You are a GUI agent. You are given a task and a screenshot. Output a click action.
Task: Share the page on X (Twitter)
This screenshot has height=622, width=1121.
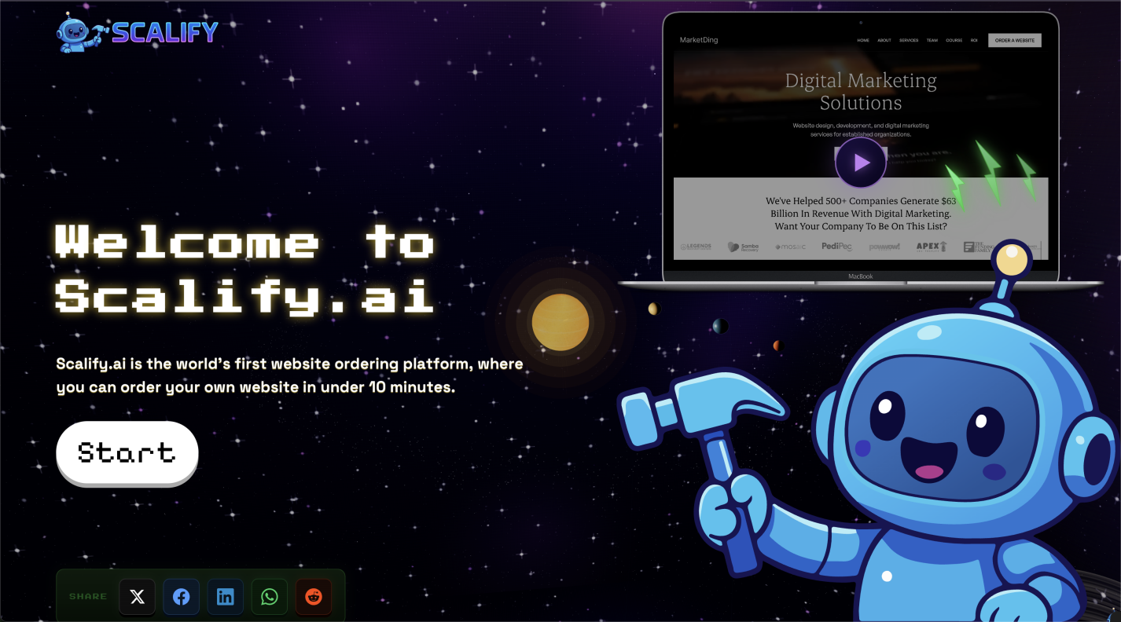click(x=137, y=597)
